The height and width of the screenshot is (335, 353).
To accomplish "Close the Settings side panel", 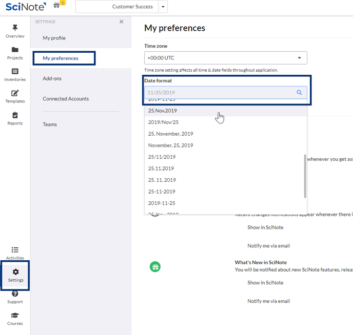I will 121,22.
